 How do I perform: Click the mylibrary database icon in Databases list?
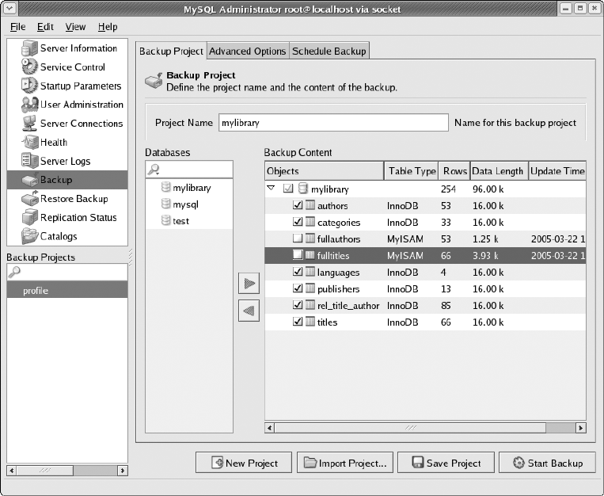coord(165,188)
